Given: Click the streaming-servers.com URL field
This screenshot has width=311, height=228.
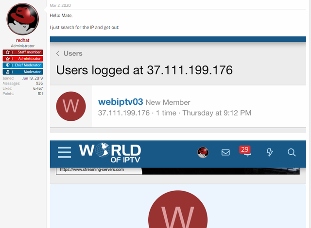Looking at the screenshot, I should 99,171.
